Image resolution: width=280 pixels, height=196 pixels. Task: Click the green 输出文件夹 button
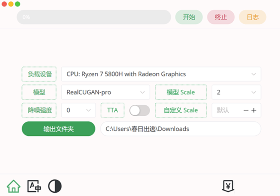58,129
